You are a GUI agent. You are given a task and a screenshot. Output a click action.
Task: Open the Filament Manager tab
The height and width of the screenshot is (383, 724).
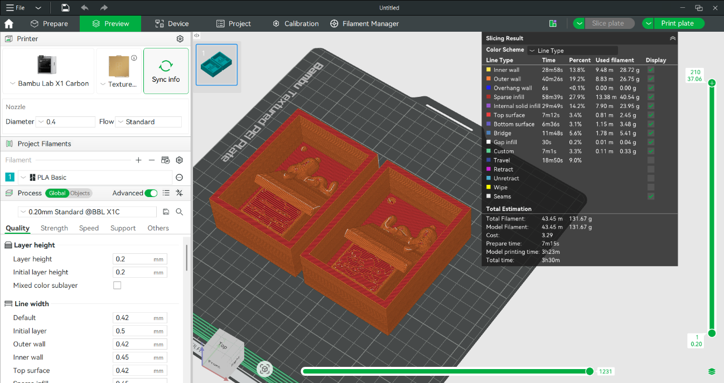365,23
